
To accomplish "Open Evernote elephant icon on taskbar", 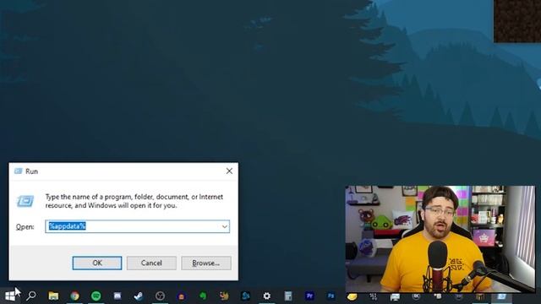I will pos(203,296).
